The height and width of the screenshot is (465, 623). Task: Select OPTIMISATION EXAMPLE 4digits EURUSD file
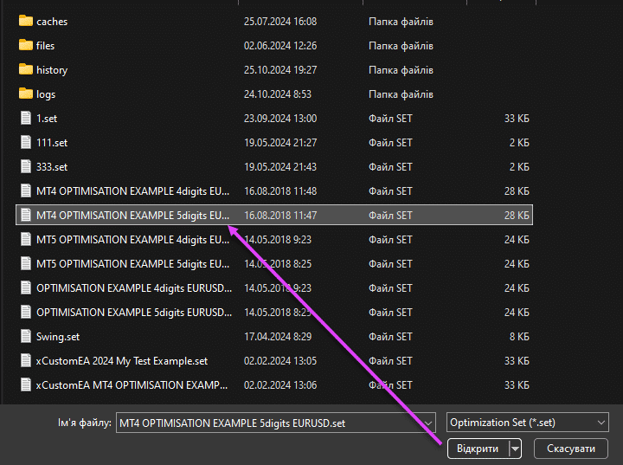(133, 287)
